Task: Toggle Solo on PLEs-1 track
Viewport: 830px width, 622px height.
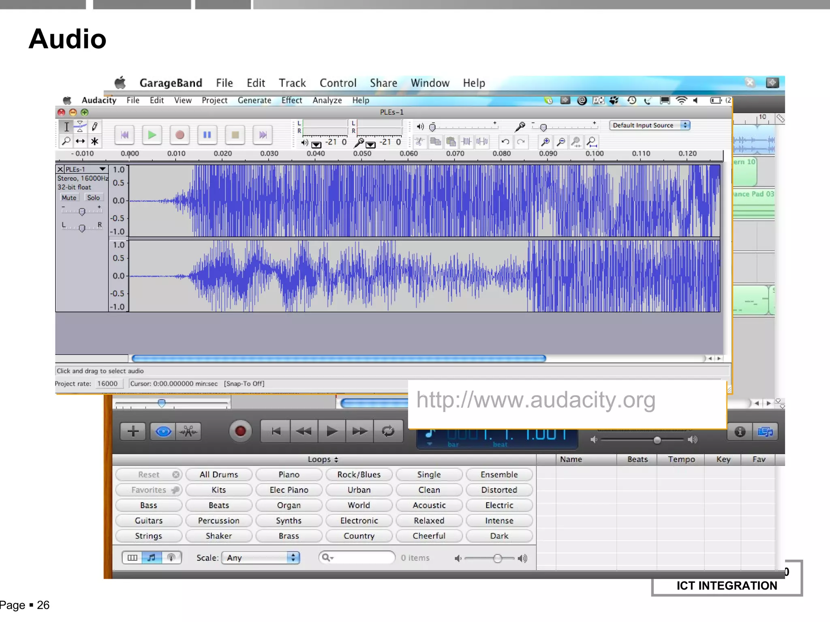Action: pyautogui.click(x=93, y=198)
